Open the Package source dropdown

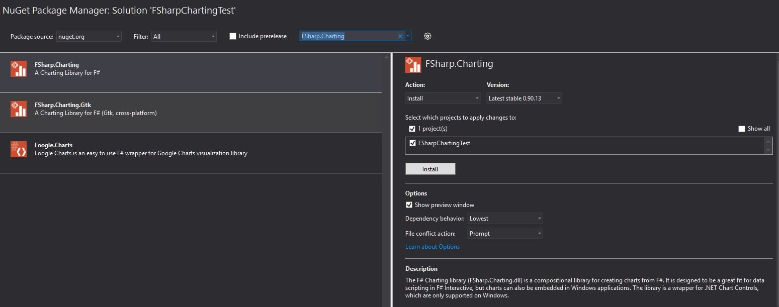89,37
